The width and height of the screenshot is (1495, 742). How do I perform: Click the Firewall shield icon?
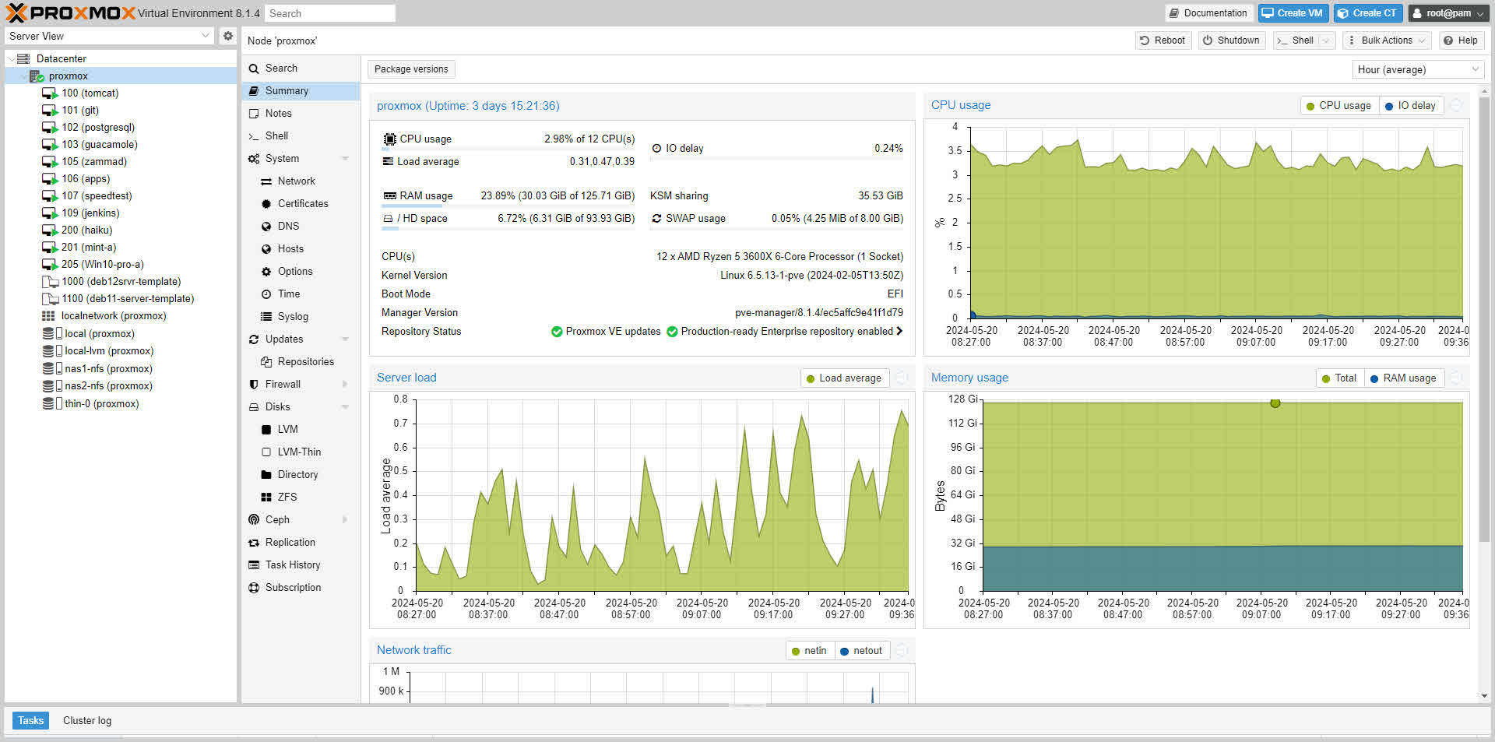(254, 384)
